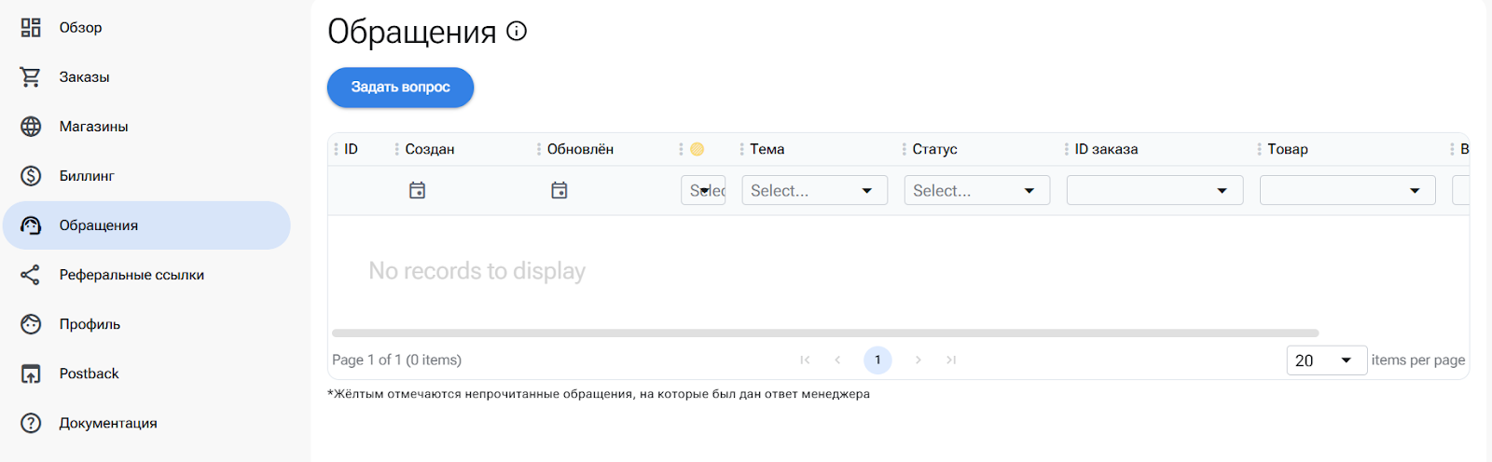Click the face icon for Профиль

click(x=31, y=324)
